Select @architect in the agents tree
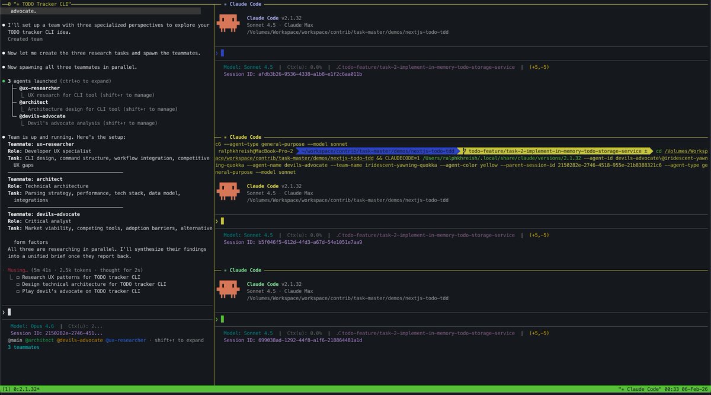The width and height of the screenshot is (711, 395). [34, 102]
